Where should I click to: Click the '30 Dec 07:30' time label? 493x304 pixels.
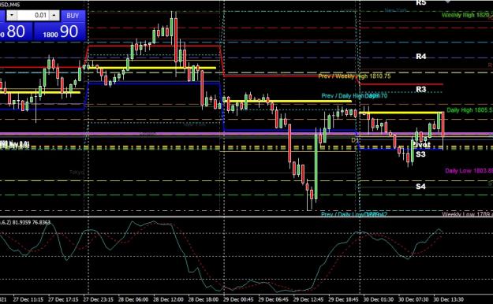413,299
